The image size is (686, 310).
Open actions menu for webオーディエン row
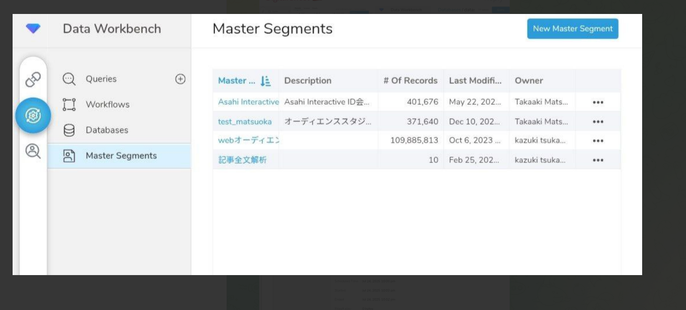(x=598, y=141)
